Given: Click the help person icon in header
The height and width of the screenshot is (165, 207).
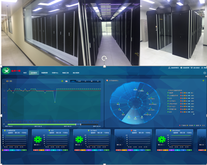Looking at the screenshot, I should (202, 68).
